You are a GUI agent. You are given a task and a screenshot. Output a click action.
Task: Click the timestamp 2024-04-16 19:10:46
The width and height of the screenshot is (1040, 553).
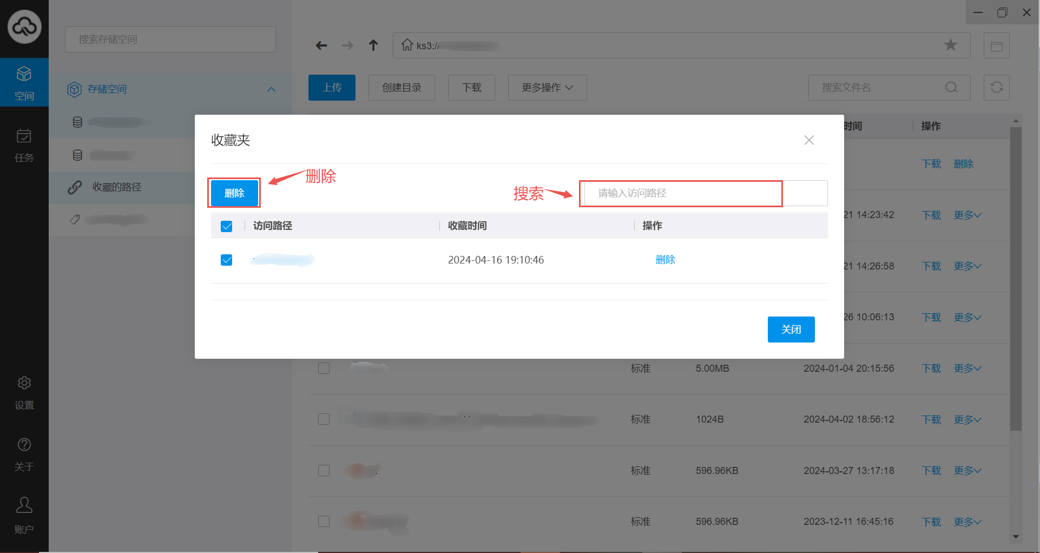point(496,260)
